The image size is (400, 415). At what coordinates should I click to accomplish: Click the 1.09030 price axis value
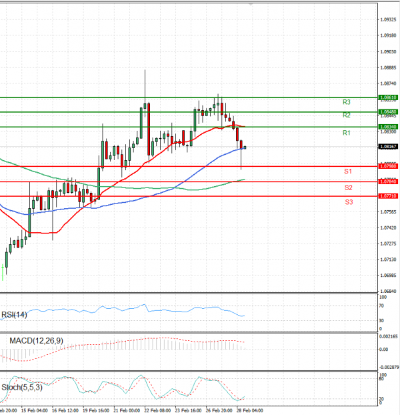click(388, 52)
